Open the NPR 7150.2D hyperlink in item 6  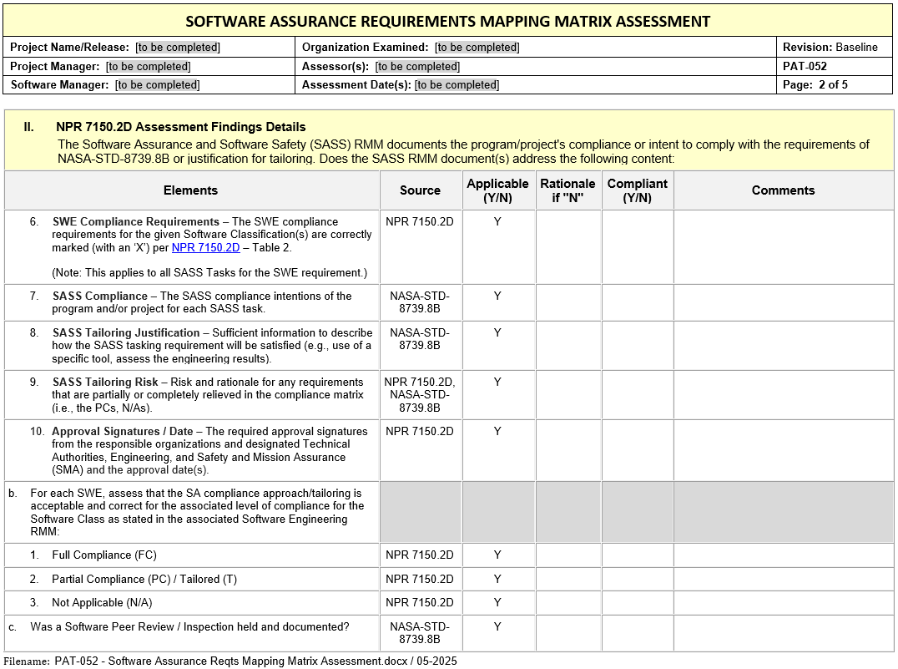(x=205, y=247)
